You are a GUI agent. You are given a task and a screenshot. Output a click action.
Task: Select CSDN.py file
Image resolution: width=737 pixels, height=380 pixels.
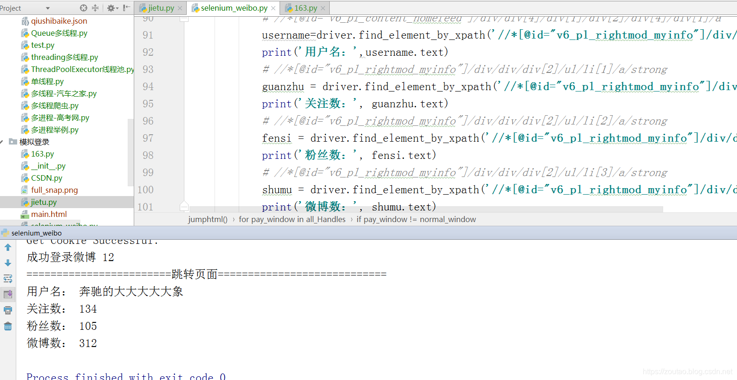pos(46,178)
